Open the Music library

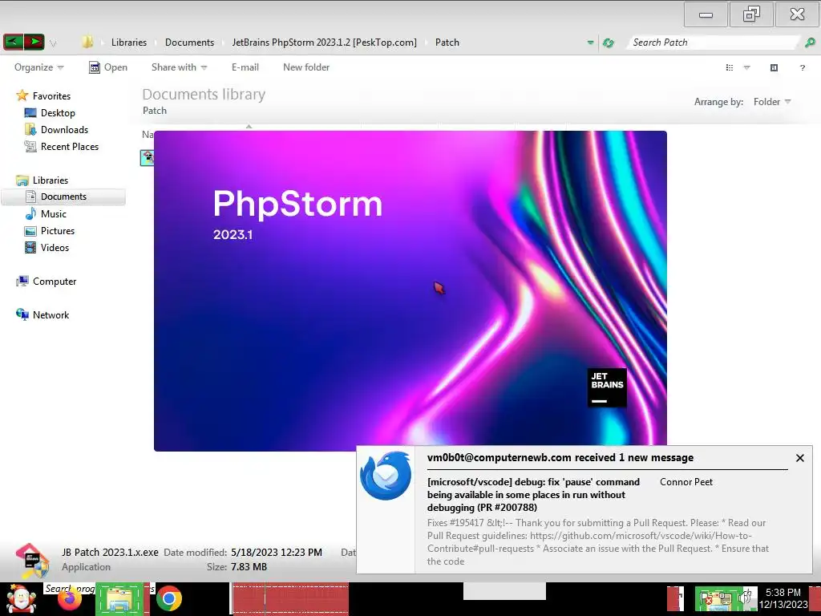tap(54, 213)
